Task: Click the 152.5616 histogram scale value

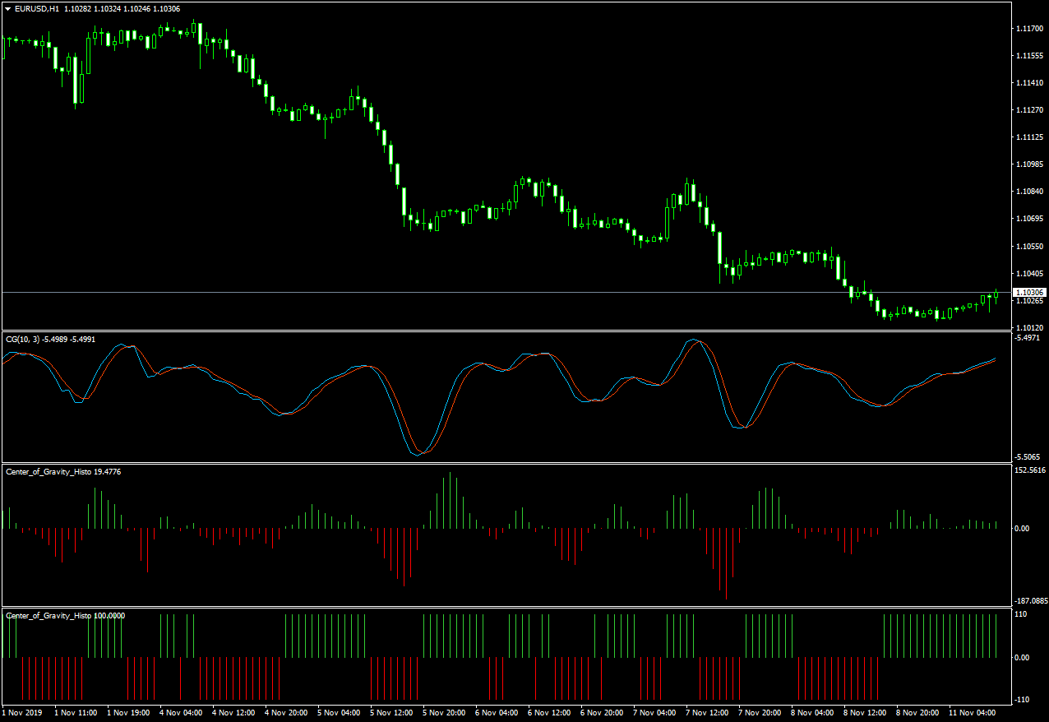Action: coord(1031,470)
